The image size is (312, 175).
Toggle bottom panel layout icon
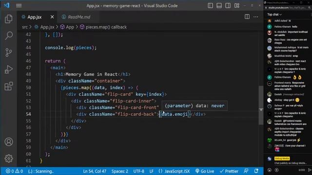tap(219, 5)
